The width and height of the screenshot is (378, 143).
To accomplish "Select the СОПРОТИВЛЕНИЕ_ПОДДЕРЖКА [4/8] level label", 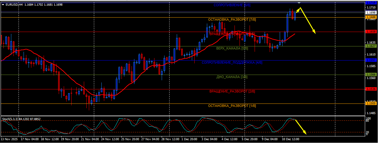I will 232,62.
